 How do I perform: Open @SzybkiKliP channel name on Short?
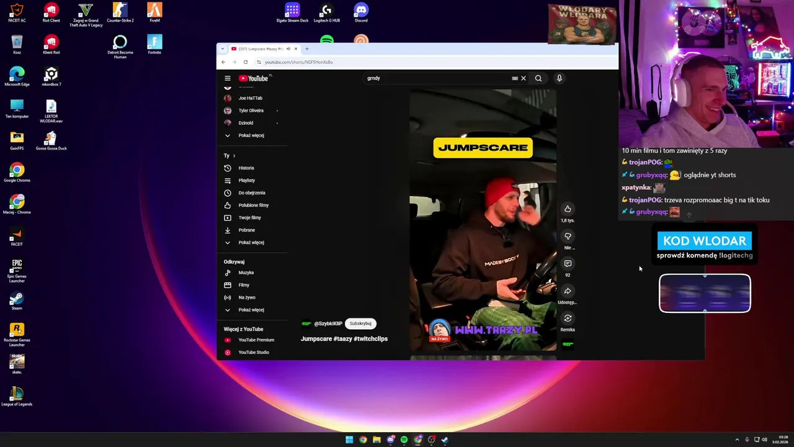[328, 323]
